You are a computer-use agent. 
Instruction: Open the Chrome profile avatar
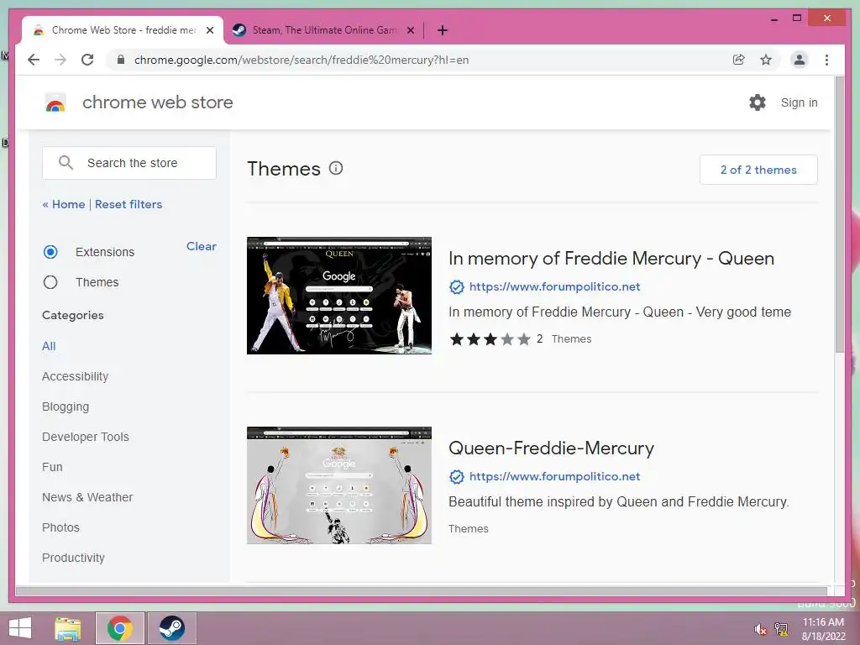click(x=800, y=60)
